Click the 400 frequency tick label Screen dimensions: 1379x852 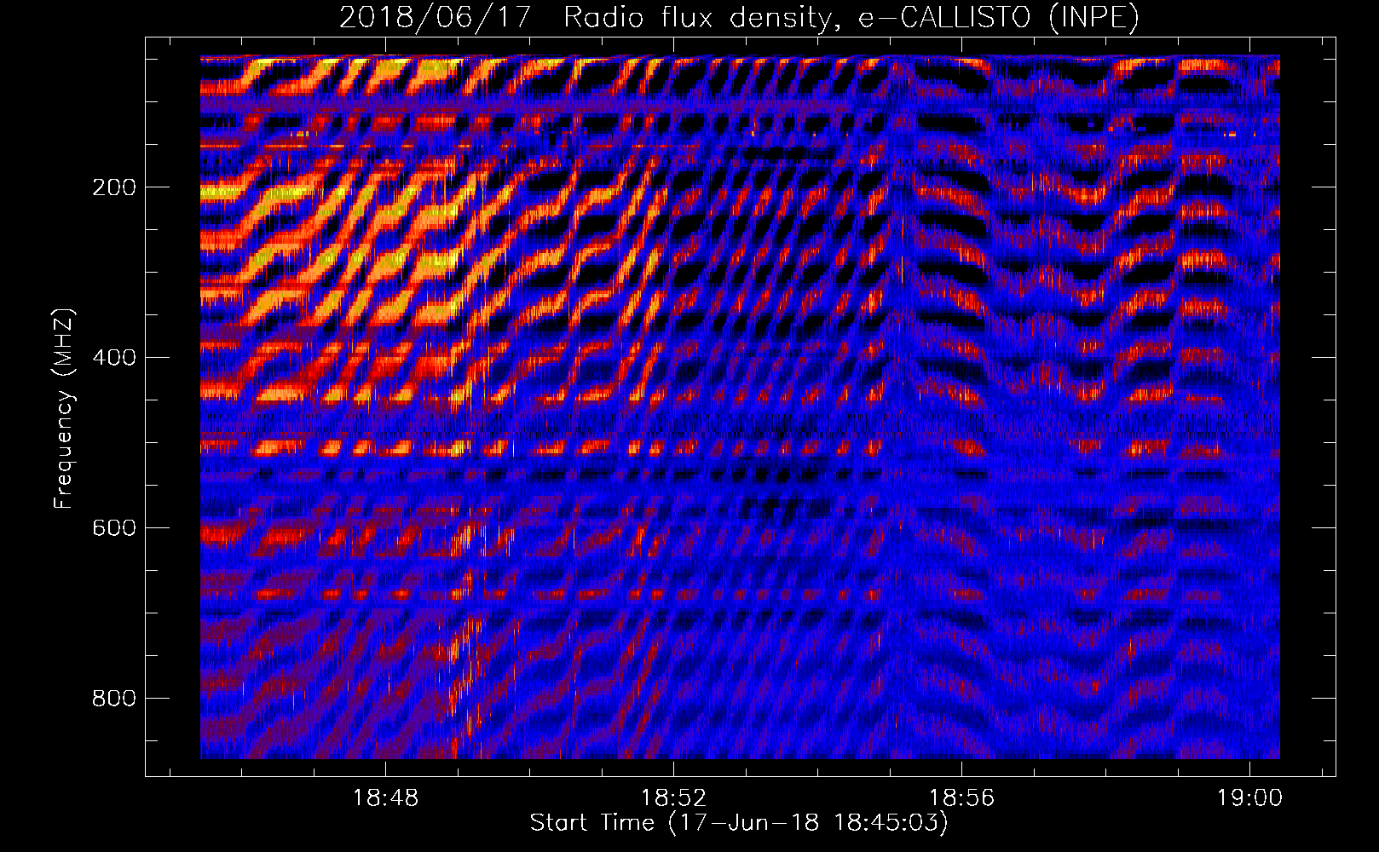[114, 358]
